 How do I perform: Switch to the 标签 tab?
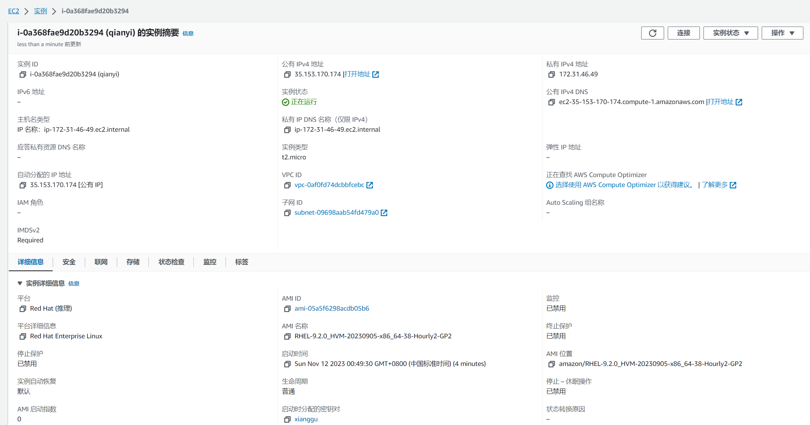(x=242, y=262)
